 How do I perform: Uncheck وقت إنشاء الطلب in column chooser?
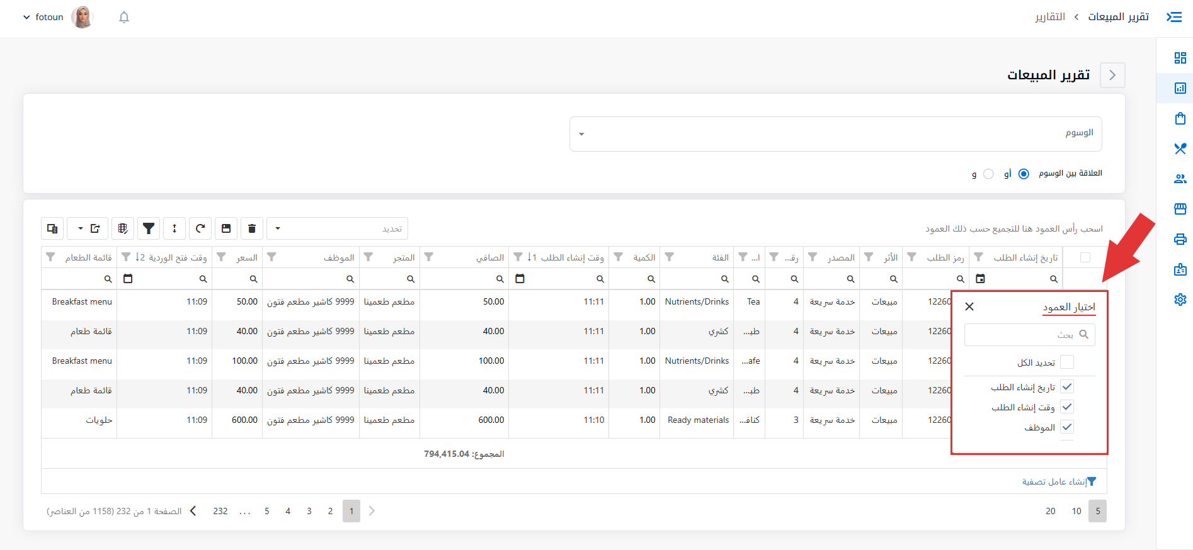[x=1067, y=407]
